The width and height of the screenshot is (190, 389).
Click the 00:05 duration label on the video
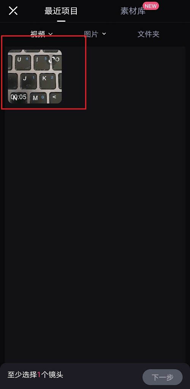click(x=19, y=97)
